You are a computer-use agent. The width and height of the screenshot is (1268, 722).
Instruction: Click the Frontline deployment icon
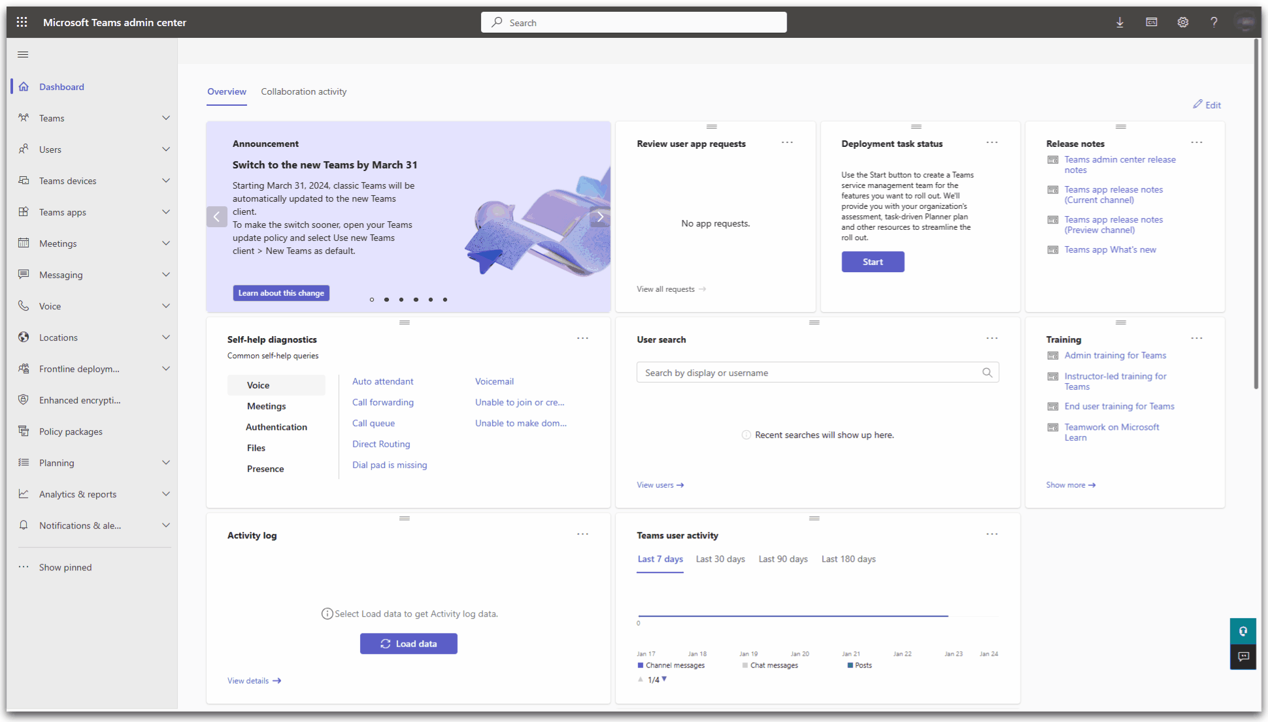(24, 369)
